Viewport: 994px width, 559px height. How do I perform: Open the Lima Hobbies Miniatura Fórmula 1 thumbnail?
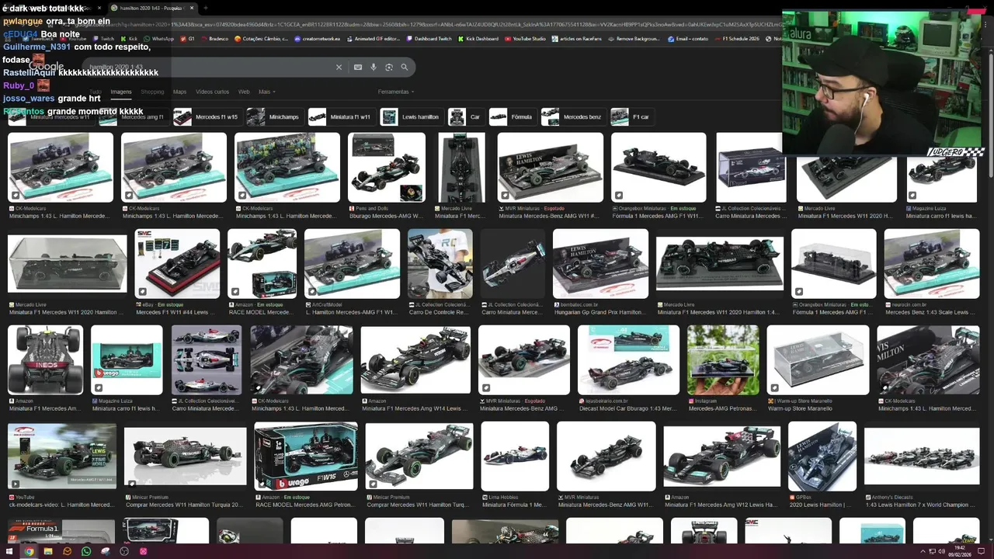click(515, 456)
